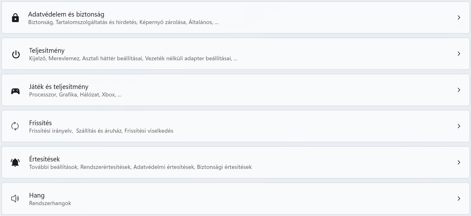Click the Hang heading text
This screenshot has height=216, width=471.
pos(37,195)
